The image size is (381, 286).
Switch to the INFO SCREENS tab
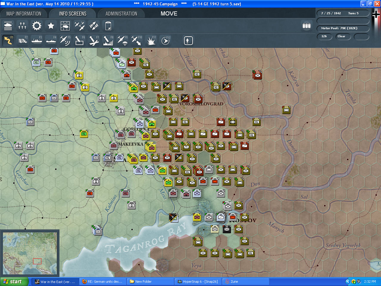[x=72, y=14]
